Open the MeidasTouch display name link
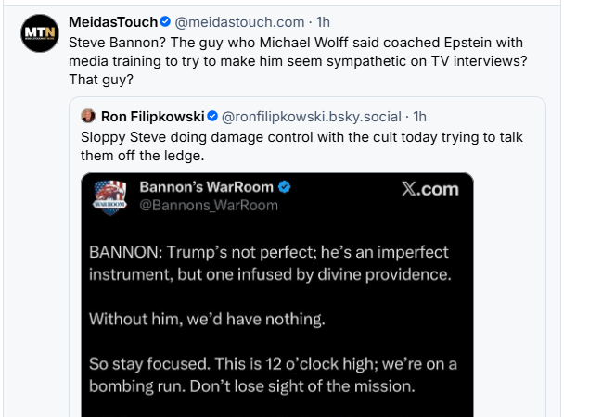Image resolution: width=589 pixels, height=417 pixels. click(113, 22)
